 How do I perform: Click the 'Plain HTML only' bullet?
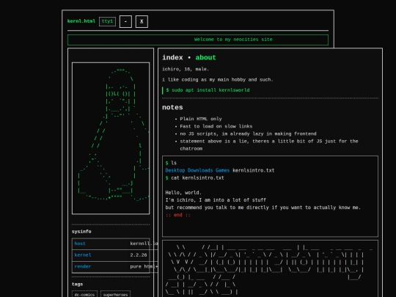point(201,119)
